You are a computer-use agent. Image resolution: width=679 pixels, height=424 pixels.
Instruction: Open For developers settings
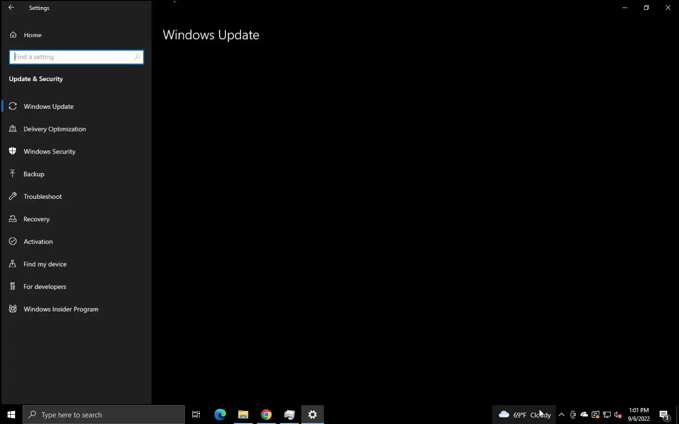tap(76, 286)
